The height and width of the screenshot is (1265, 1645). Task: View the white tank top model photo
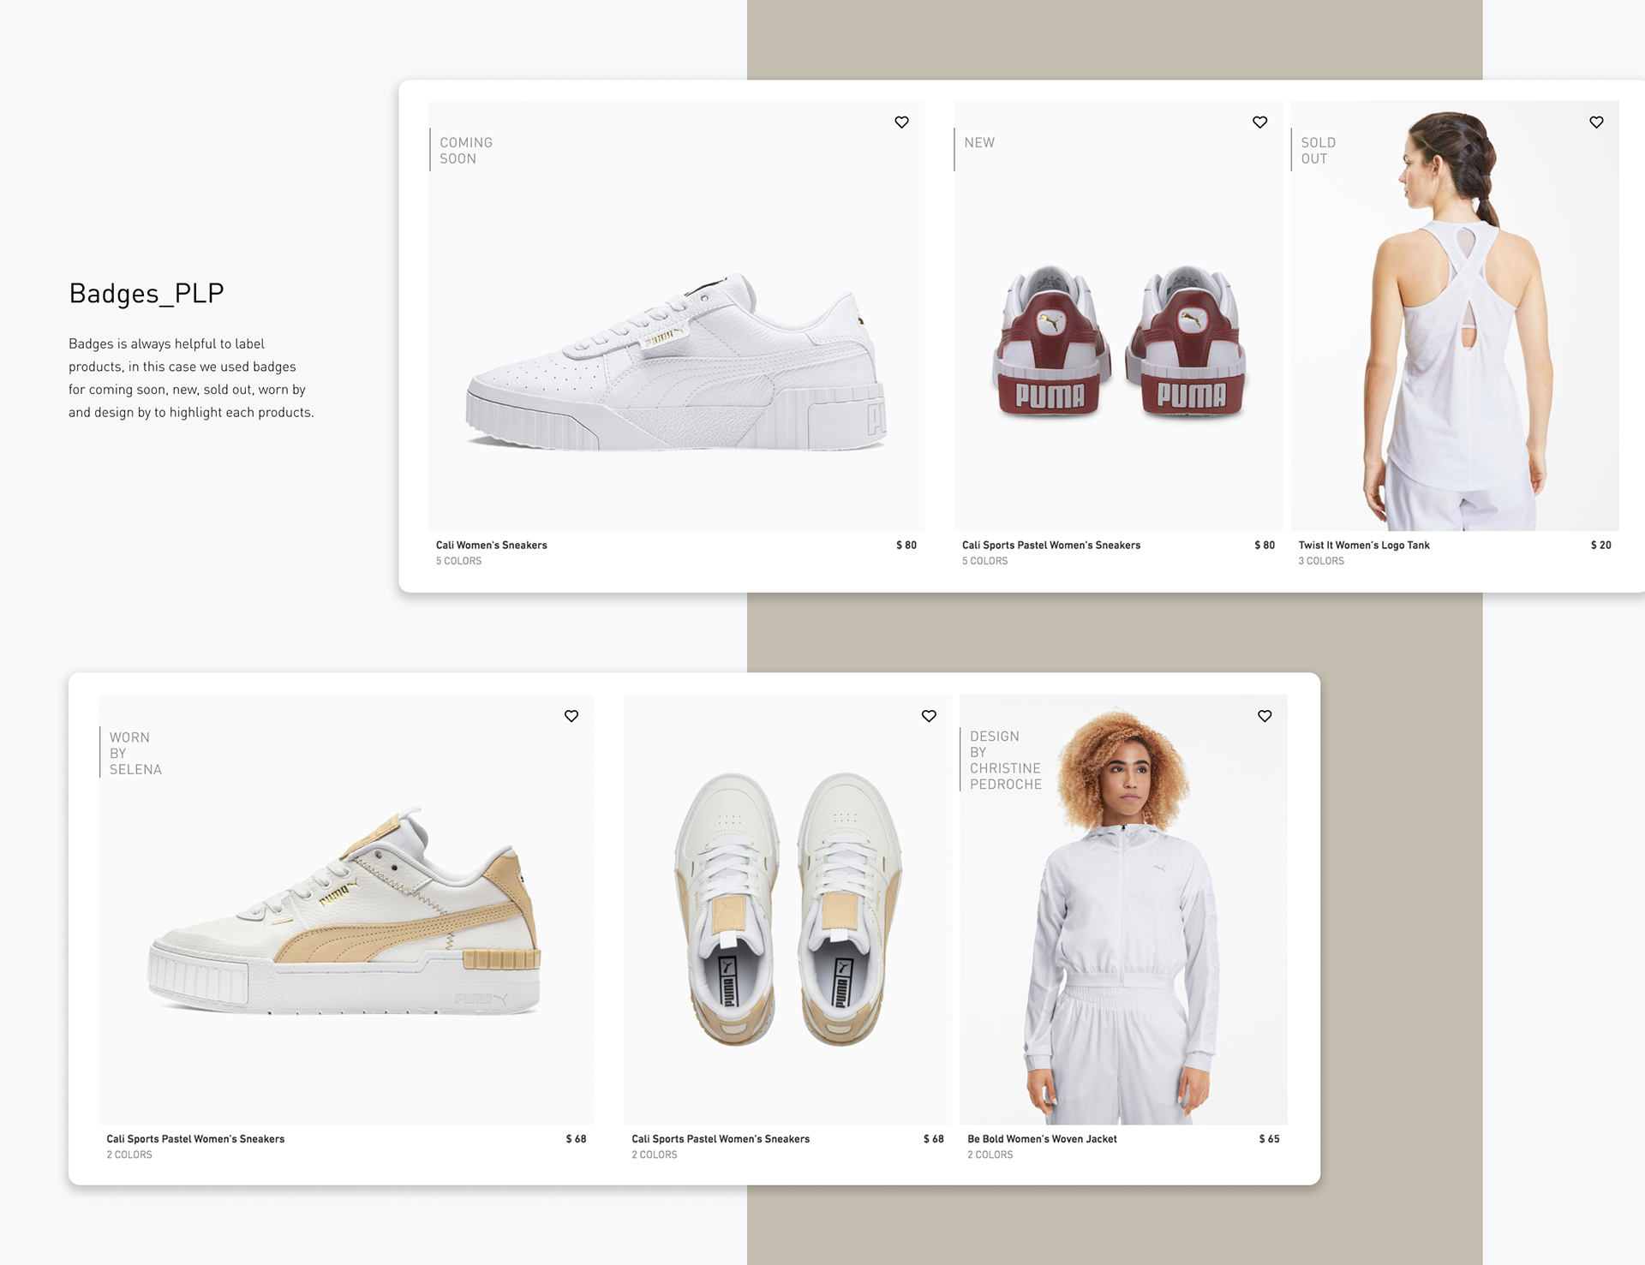coord(1455,315)
